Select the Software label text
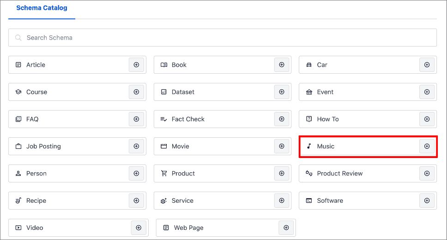Viewport: 447px width, 240px height. 330,200
